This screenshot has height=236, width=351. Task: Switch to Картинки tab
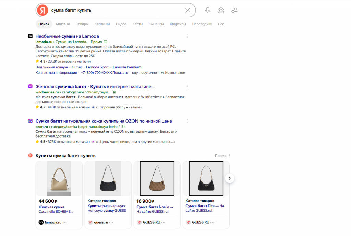[x=102, y=24]
